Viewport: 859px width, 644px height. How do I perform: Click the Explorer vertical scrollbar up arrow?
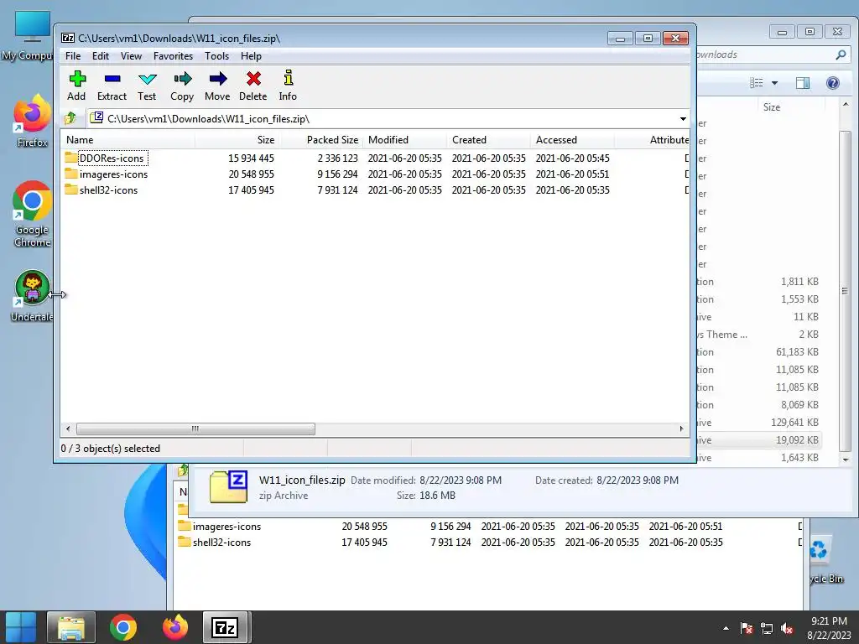pyautogui.click(x=846, y=104)
